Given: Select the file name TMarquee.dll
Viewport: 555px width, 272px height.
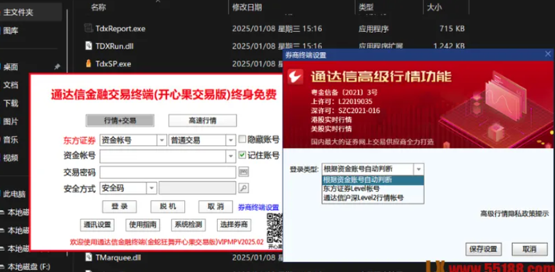Looking at the screenshot, I should tap(118, 257).
